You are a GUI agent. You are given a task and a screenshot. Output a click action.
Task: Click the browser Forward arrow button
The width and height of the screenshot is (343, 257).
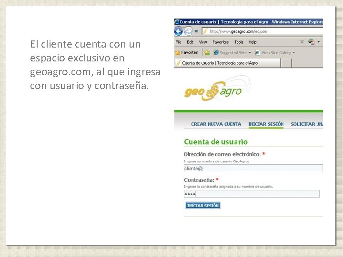click(x=188, y=31)
